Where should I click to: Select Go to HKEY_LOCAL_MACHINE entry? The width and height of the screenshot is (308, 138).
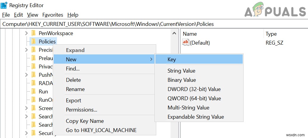pyautogui.click(x=101, y=130)
